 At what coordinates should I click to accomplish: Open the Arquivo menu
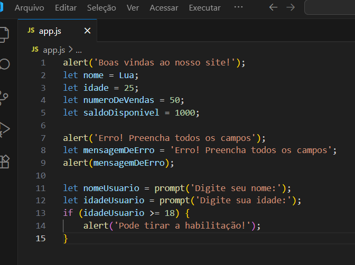coord(30,8)
